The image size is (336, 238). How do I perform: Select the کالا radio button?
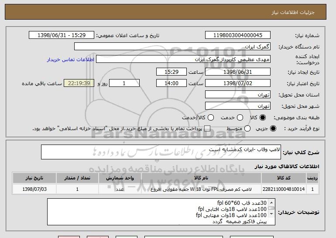[263, 117]
